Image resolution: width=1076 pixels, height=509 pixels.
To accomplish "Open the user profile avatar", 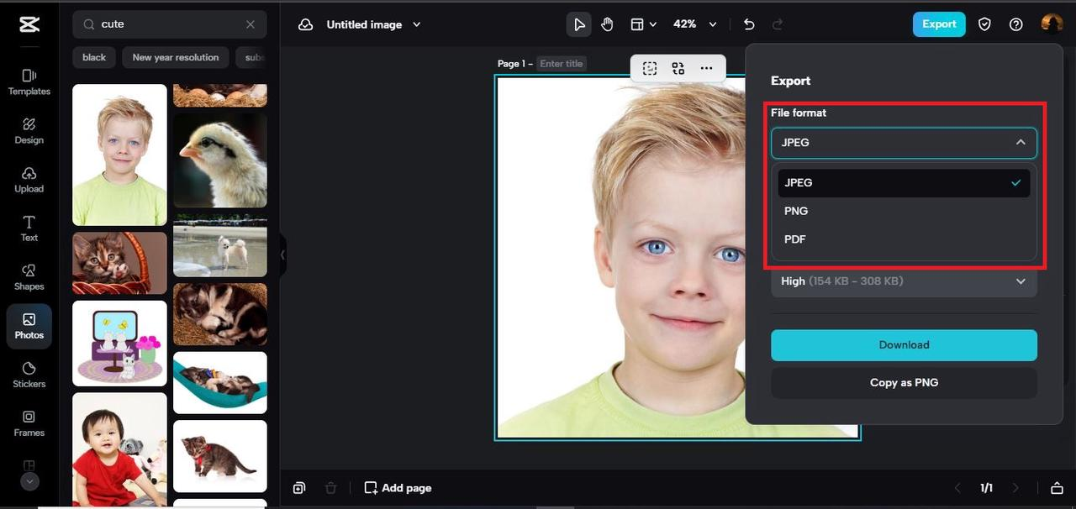I will coord(1052,24).
